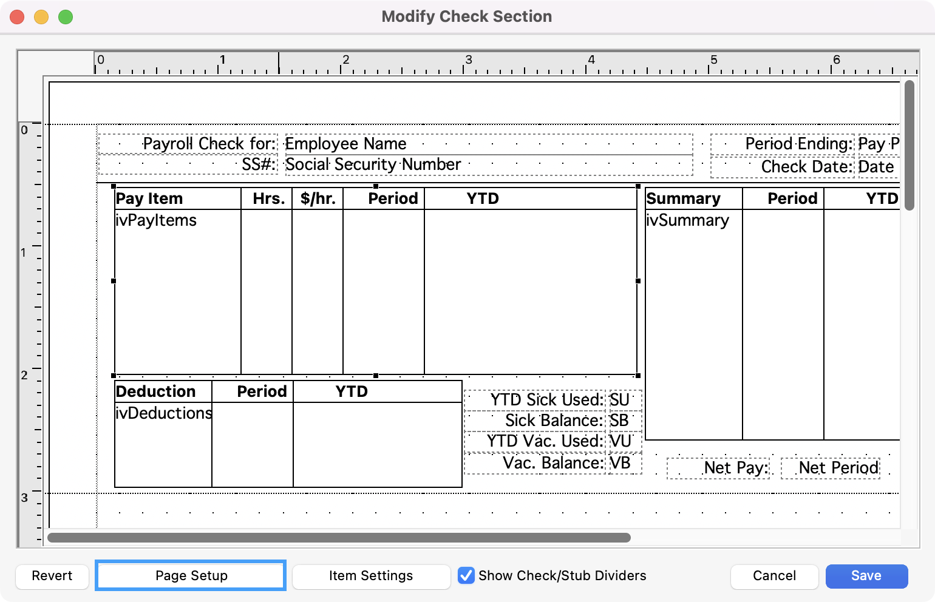Click the Payroll Check for label

(x=188, y=144)
